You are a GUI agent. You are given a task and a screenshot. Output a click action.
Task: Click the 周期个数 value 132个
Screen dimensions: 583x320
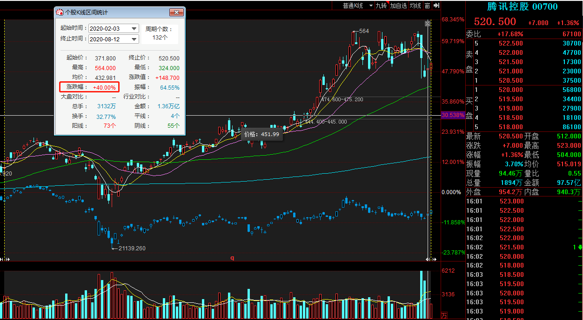160,38
